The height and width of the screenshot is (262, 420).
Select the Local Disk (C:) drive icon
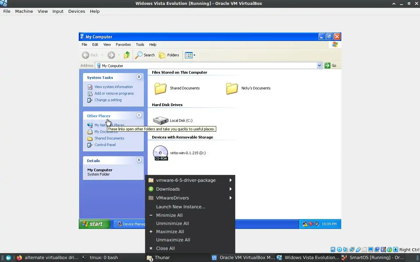[x=161, y=121]
